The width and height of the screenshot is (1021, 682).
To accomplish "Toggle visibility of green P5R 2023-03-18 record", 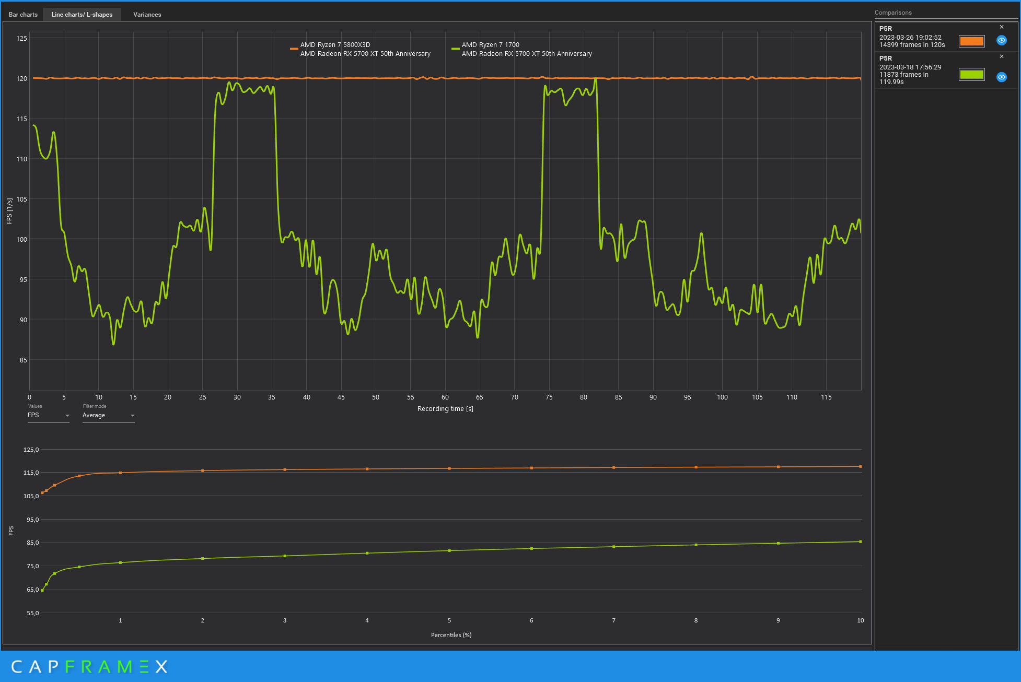I will point(1001,77).
